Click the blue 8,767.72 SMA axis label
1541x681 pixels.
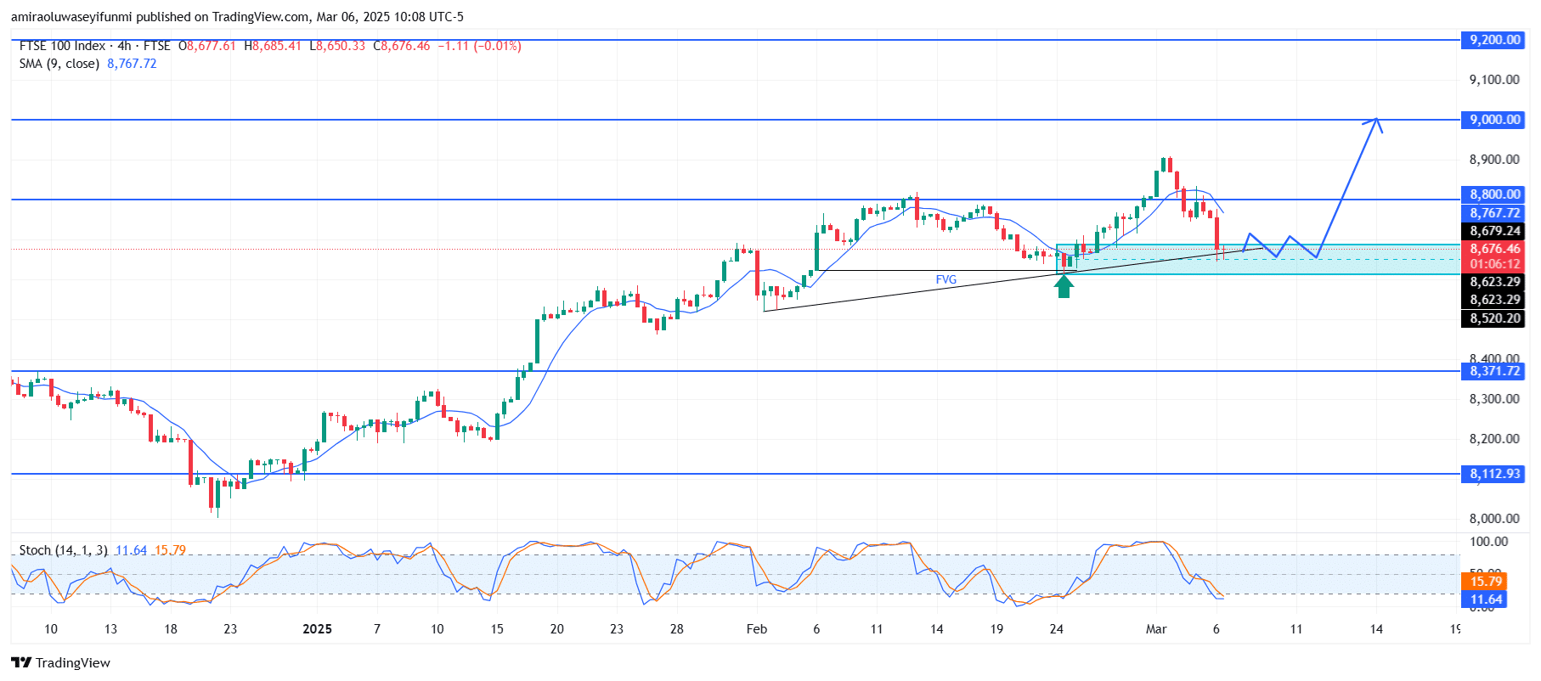[1494, 213]
